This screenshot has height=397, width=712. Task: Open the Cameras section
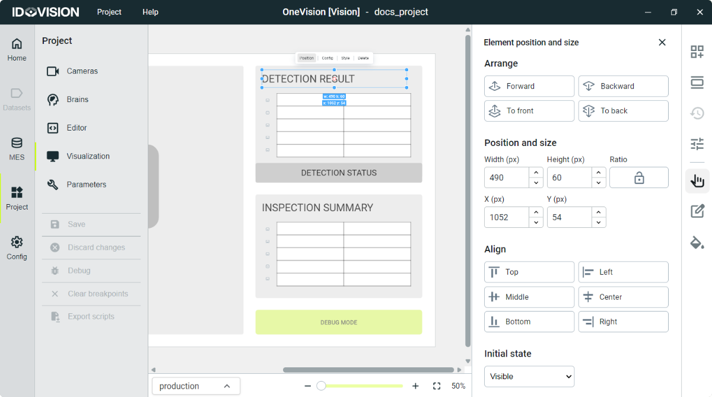[81, 71]
